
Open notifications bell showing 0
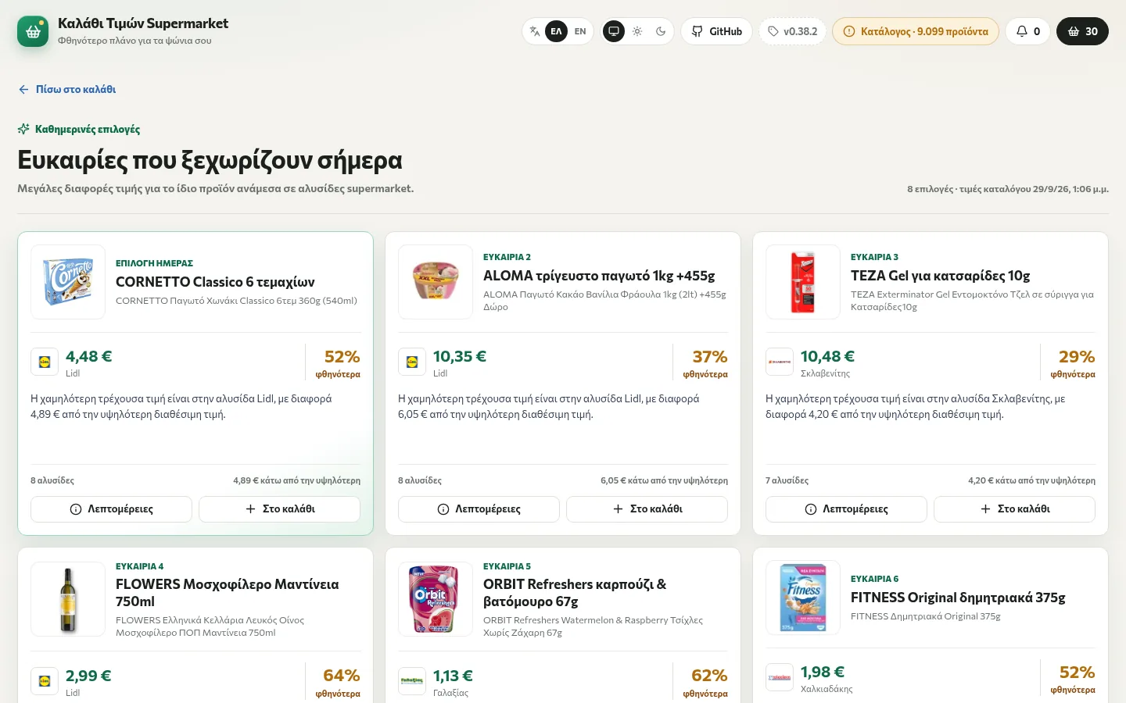[1027, 31]
